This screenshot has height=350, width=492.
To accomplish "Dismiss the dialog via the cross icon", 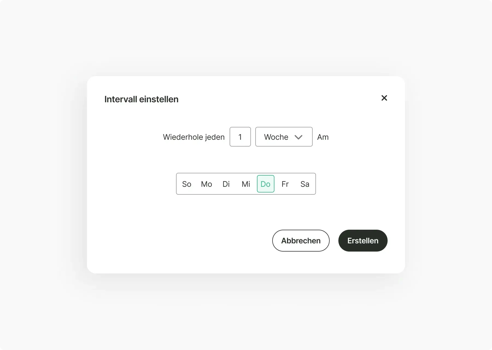I will pos(384,98).
